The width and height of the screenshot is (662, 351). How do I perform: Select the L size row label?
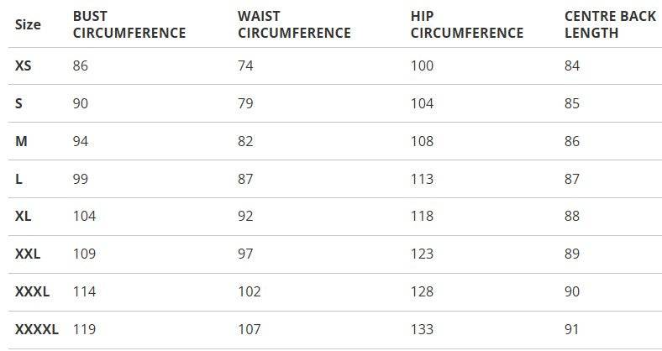[x=19, y=179]
